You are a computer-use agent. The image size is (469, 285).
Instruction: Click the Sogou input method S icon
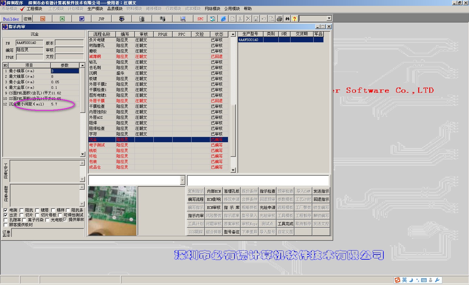(x=397, y=280)
